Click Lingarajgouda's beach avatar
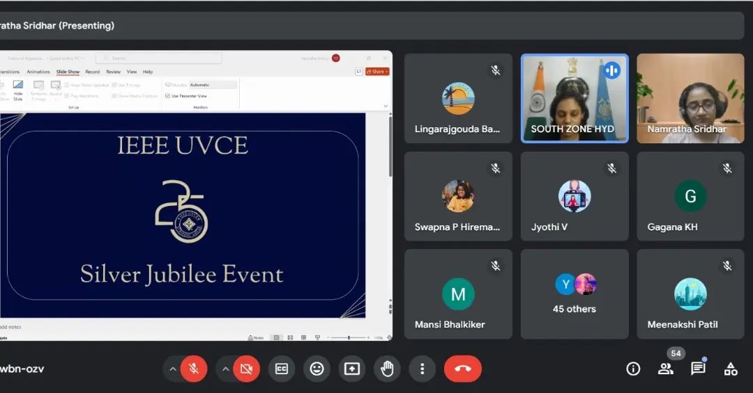753x393 pixels. (x=458, y=98)
